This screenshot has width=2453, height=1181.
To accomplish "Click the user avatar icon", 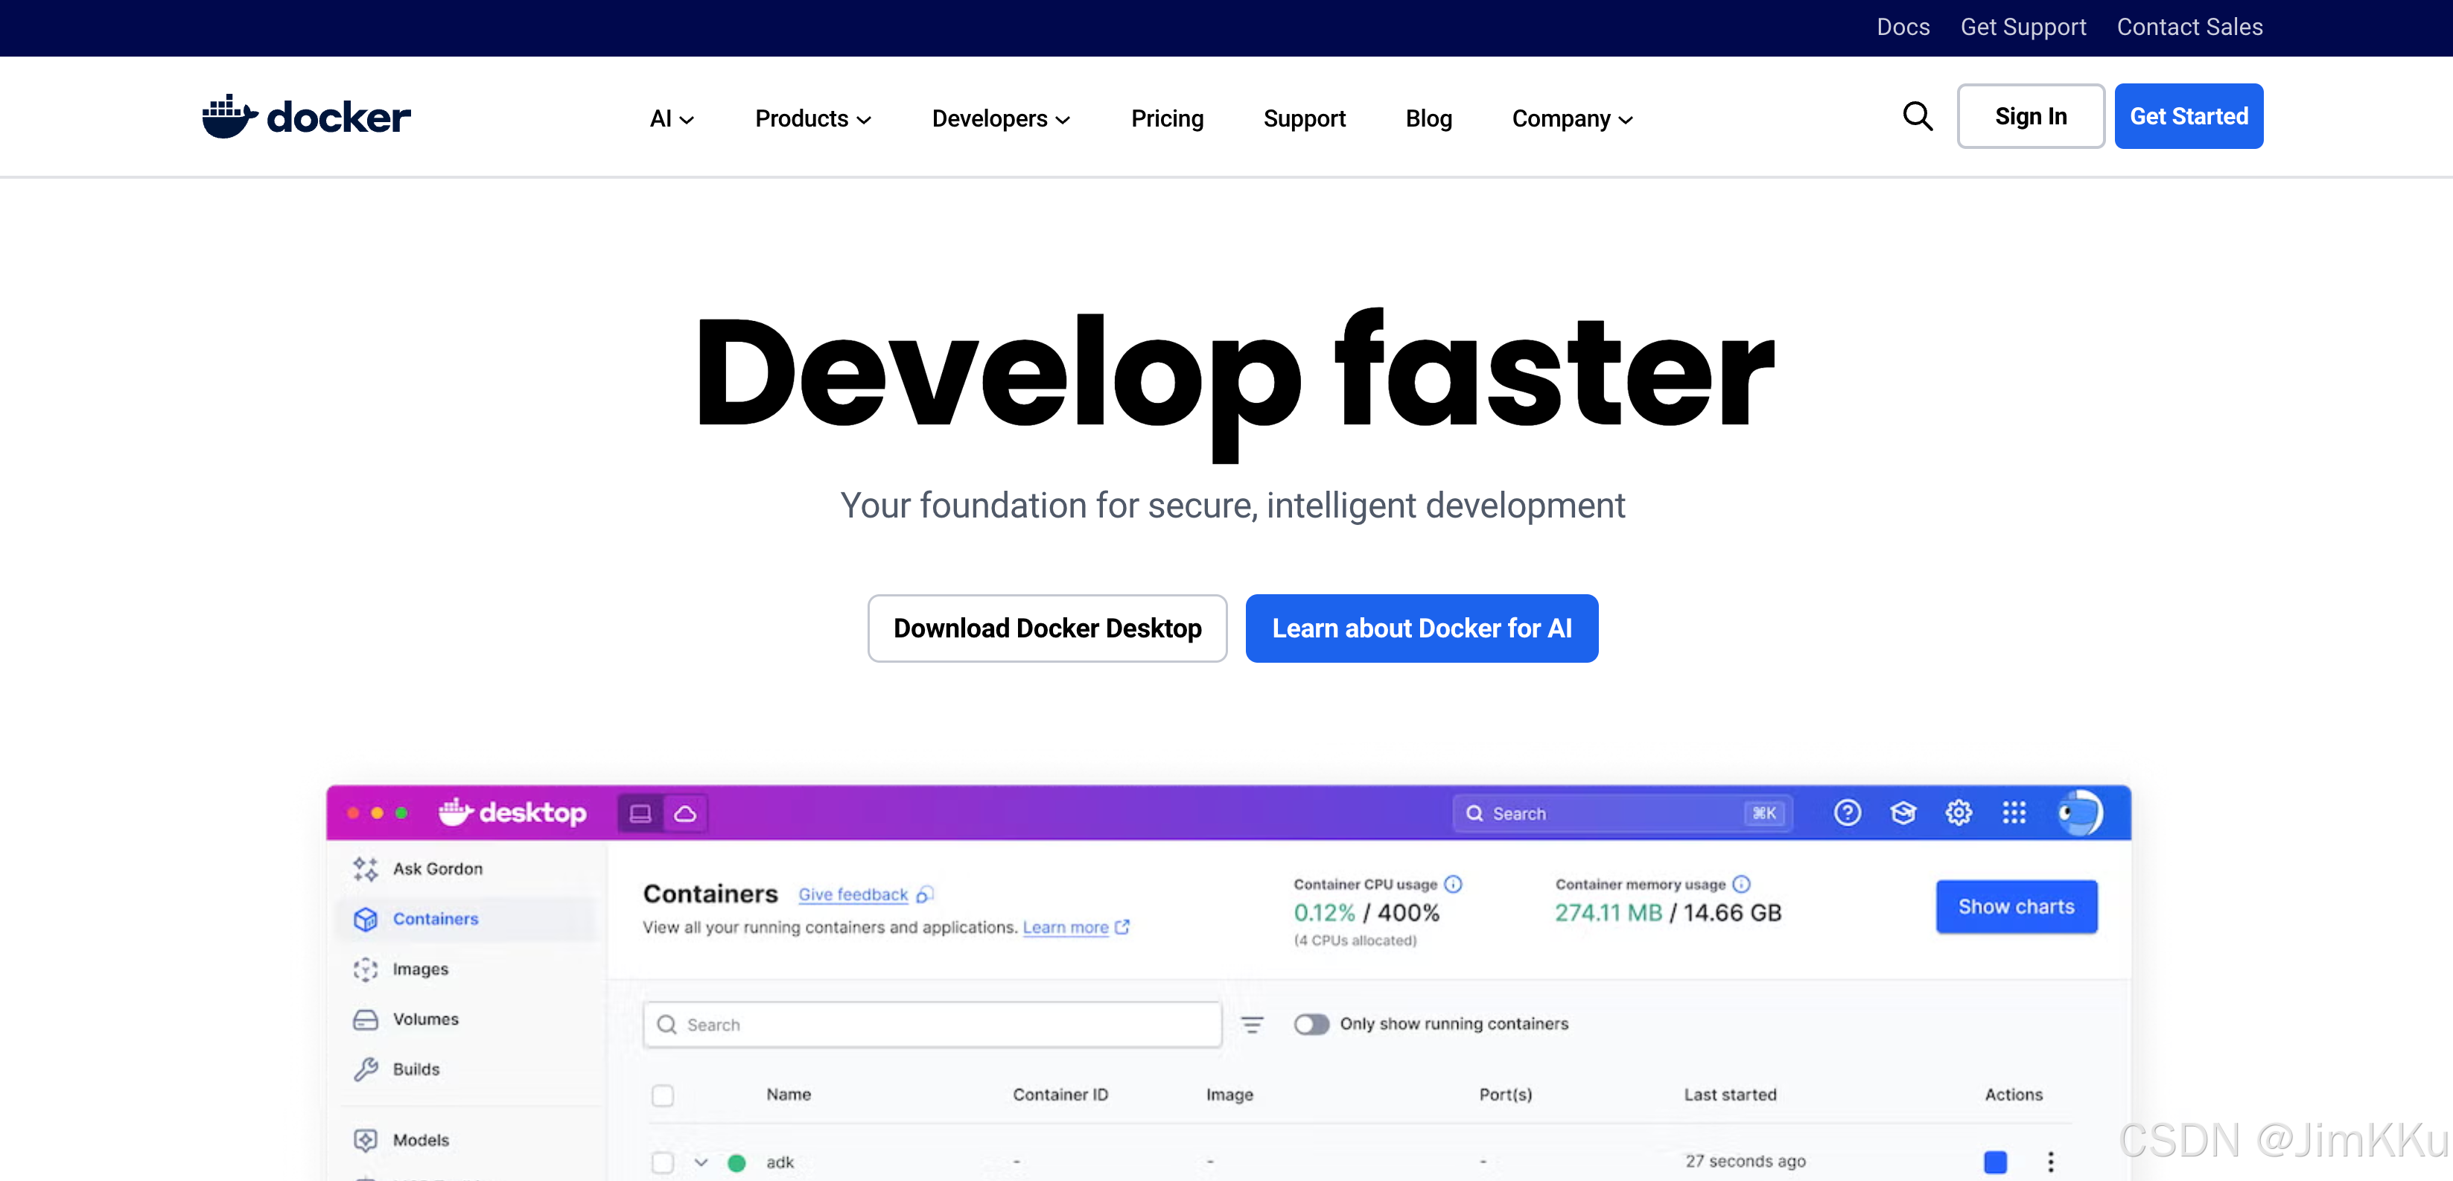I will coord(2080,812).
